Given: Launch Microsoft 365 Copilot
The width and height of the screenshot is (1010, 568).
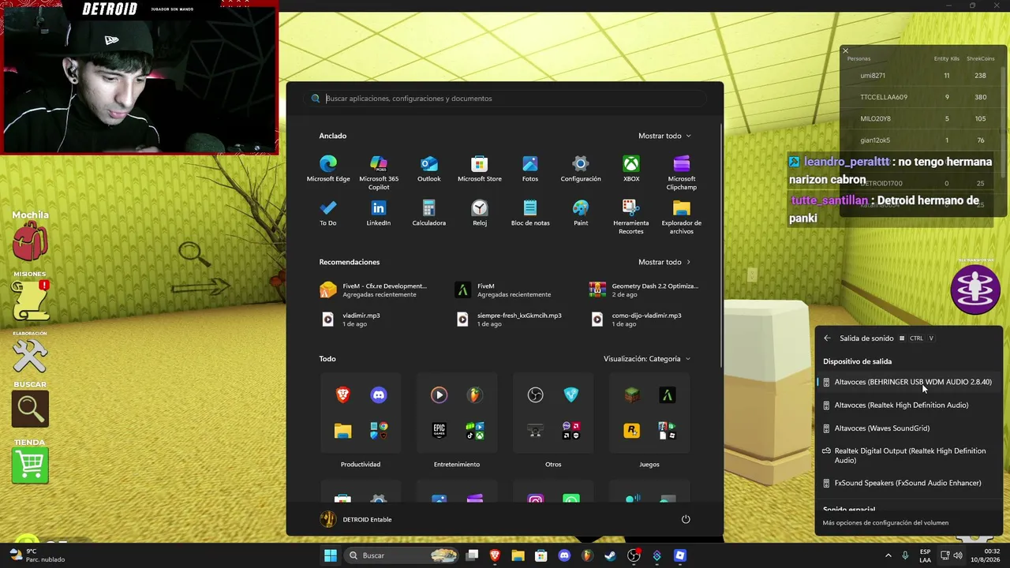Looking at the screenshot, I should coord(379,173).
